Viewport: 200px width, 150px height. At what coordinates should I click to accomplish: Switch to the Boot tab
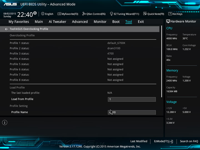tap(116, 22)
